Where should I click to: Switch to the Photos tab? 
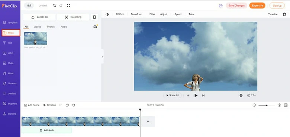coord(51,27)
